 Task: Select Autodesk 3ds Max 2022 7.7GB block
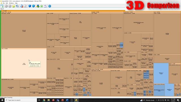[x=117, y=28]
